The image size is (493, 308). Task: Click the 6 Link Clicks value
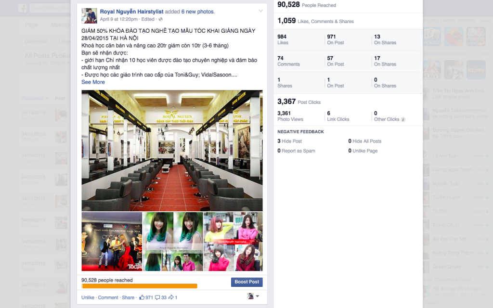tap(338, 116)
